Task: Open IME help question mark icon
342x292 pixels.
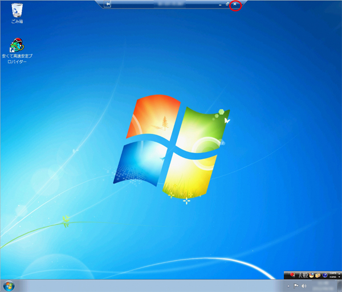Action: [325, 275]
